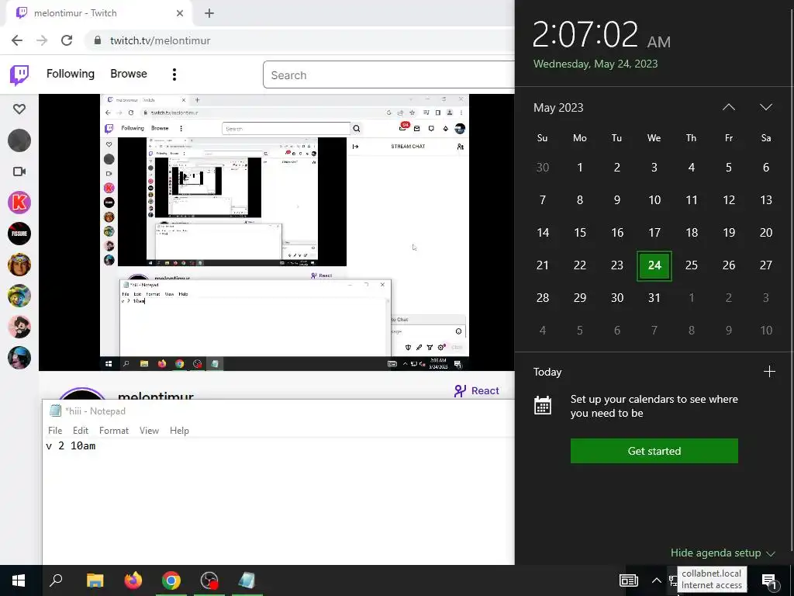Open Browse page on Twitch
The width and height of the screenshot is (794, 596).
(x=129, y=74)
